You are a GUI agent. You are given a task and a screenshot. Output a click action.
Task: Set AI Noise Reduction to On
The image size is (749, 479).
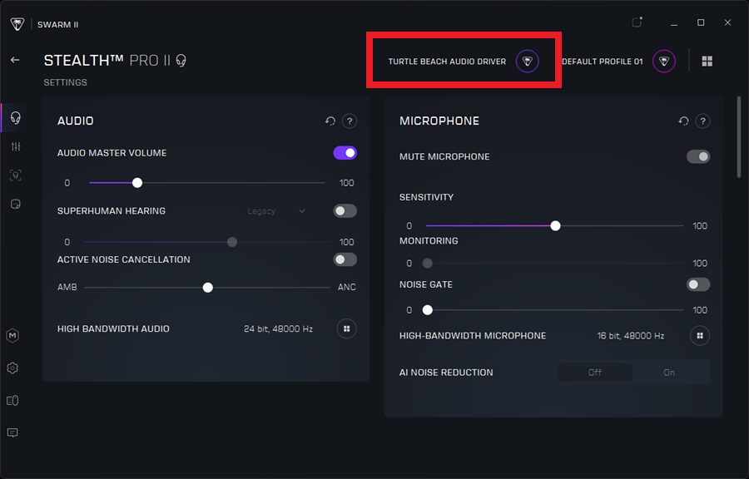click(x=669, y=372)
